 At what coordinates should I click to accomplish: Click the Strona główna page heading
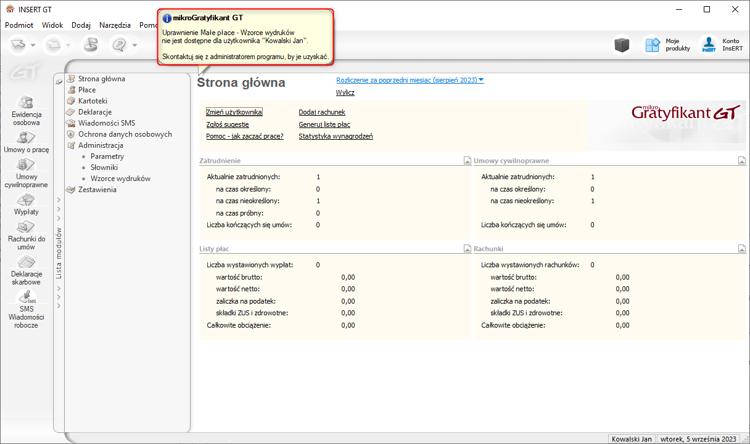(x=241, y=83)
